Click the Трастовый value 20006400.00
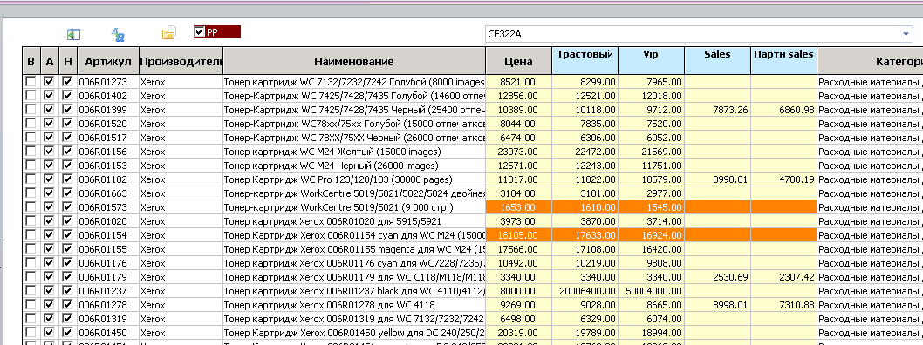Screen dimensions: 923x345 (x=585, y=292)
